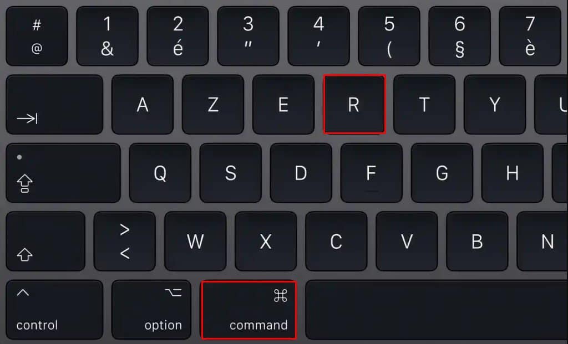
Task: Tap the Z key
Action: pos(212,105)
